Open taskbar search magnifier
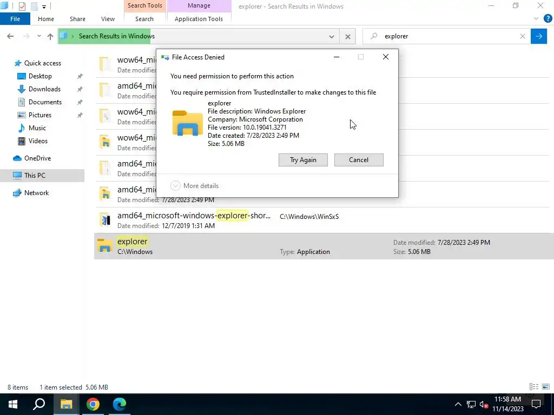The width and height of the screenshot is (554, 415). point(39,404)
